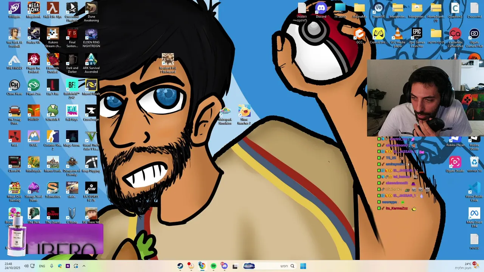Screen dimensions: 484x272
Task: Select the Rust game icon
Action: click(x=14, y=139)
